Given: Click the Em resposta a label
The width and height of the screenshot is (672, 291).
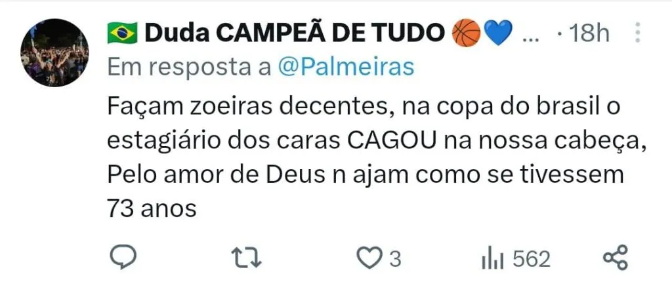Looking at the screenshot, I should coord(190,68).
